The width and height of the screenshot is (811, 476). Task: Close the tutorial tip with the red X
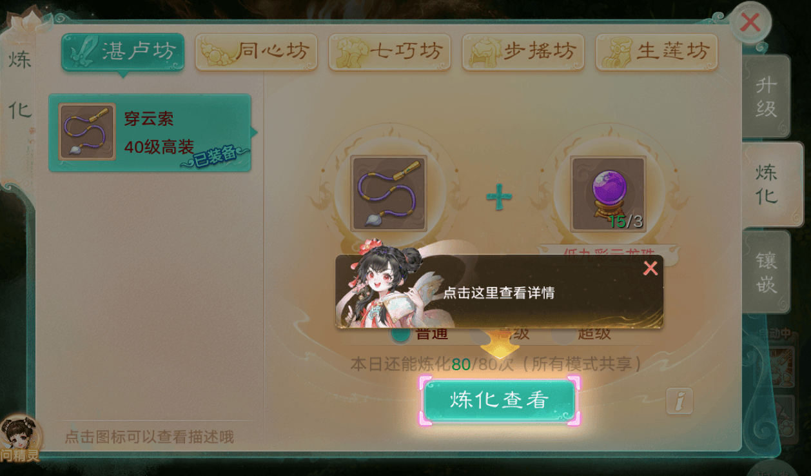pyautogui.click(x=650, y=268)
